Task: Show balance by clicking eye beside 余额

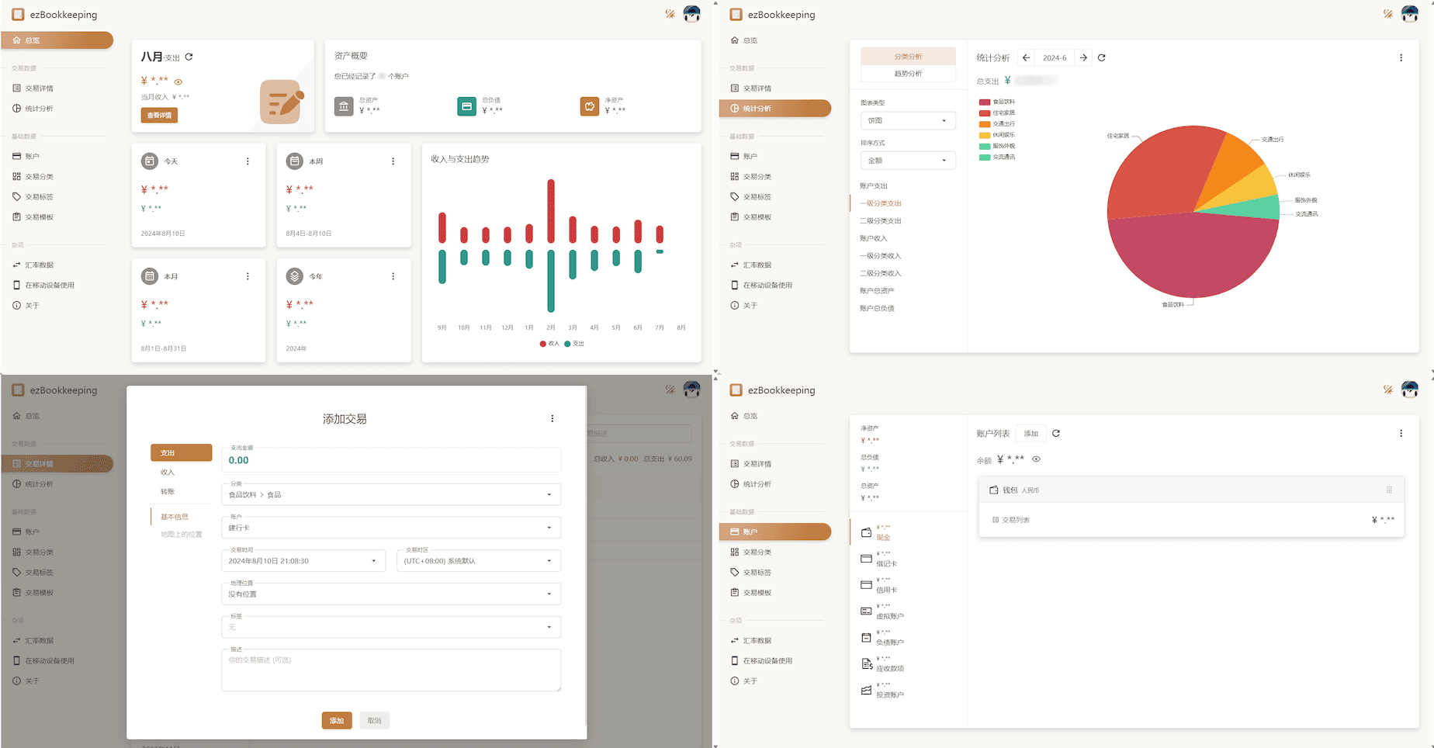Action: pyautogui.click(x=1036, y=459)
